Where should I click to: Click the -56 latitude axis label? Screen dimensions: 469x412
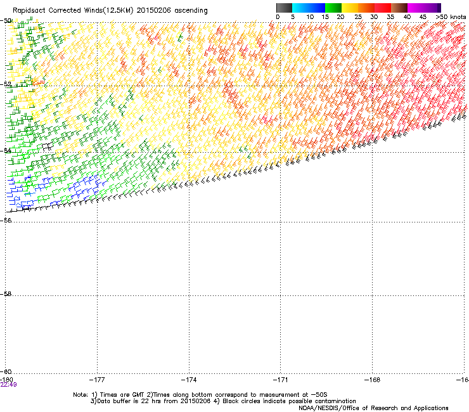6,221
